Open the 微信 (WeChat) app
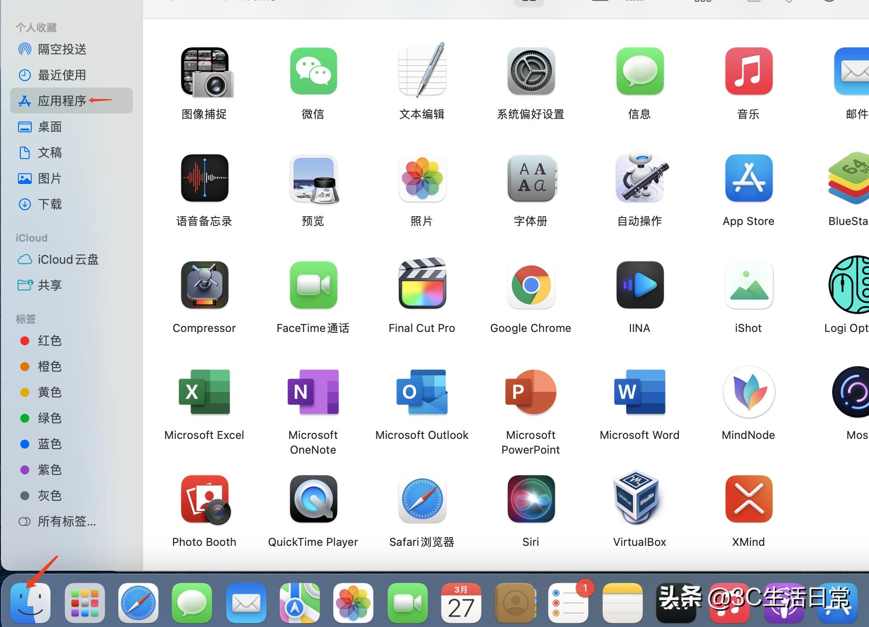Image resolution: width=869 pixels, height=627 pixels. 313,71
